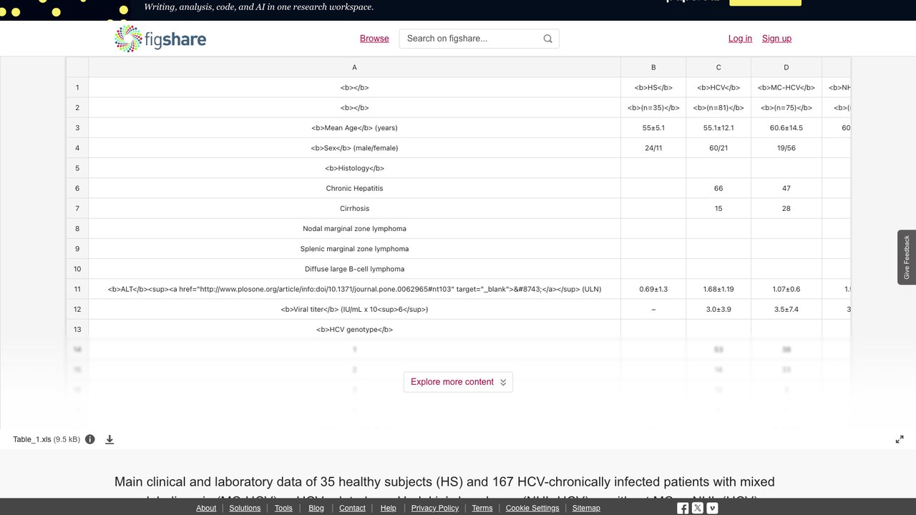This screenshot has height=515, width=916.
Task: Open About link in footer
Action: [206, 508]
